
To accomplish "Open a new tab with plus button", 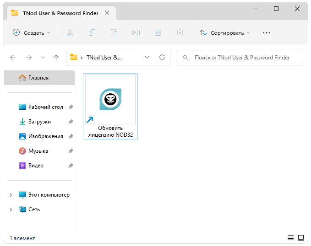I will click(x=128, y=13).
